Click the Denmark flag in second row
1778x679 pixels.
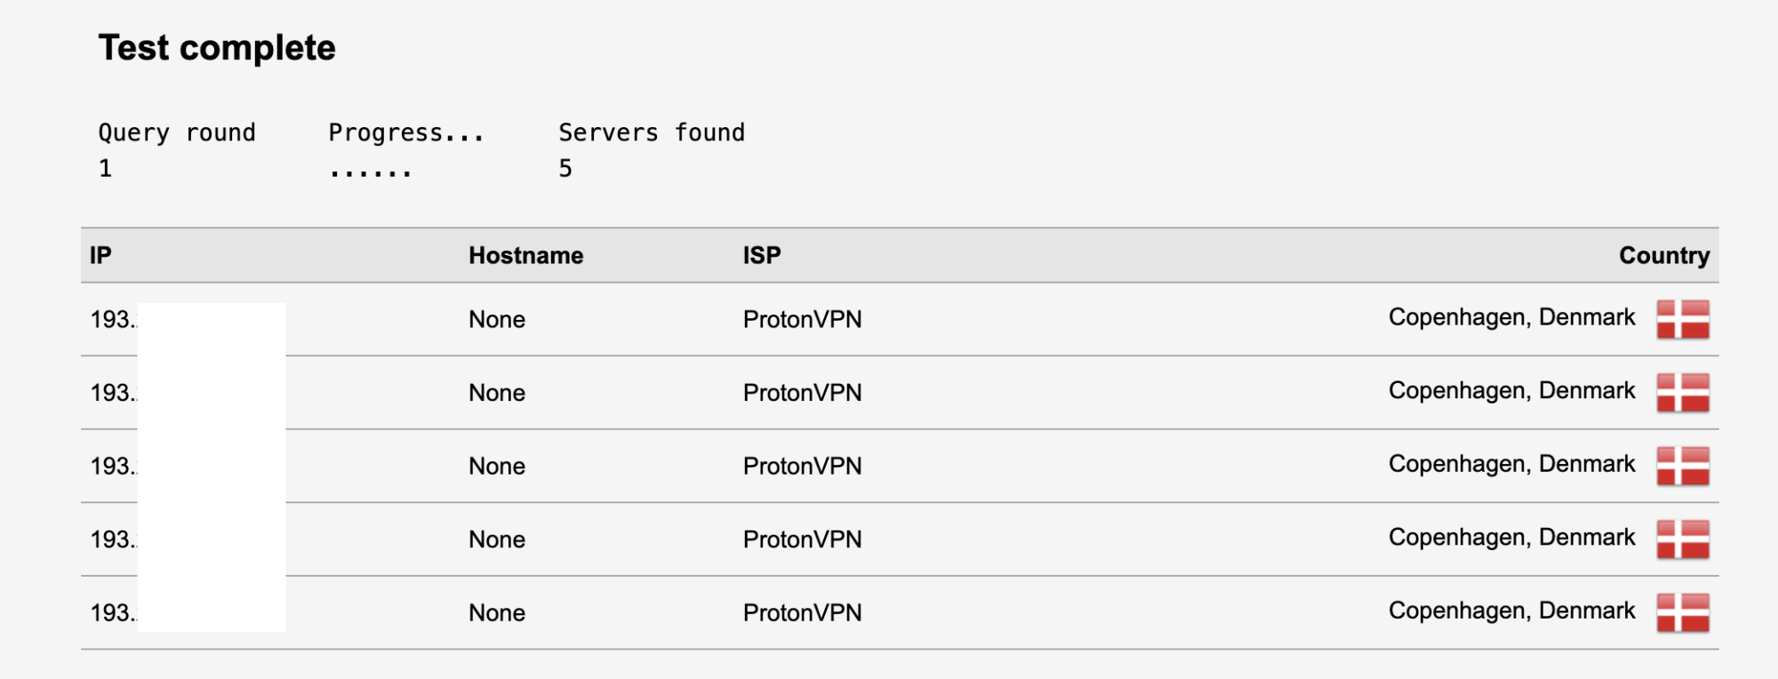click(x=1683, y=392)
